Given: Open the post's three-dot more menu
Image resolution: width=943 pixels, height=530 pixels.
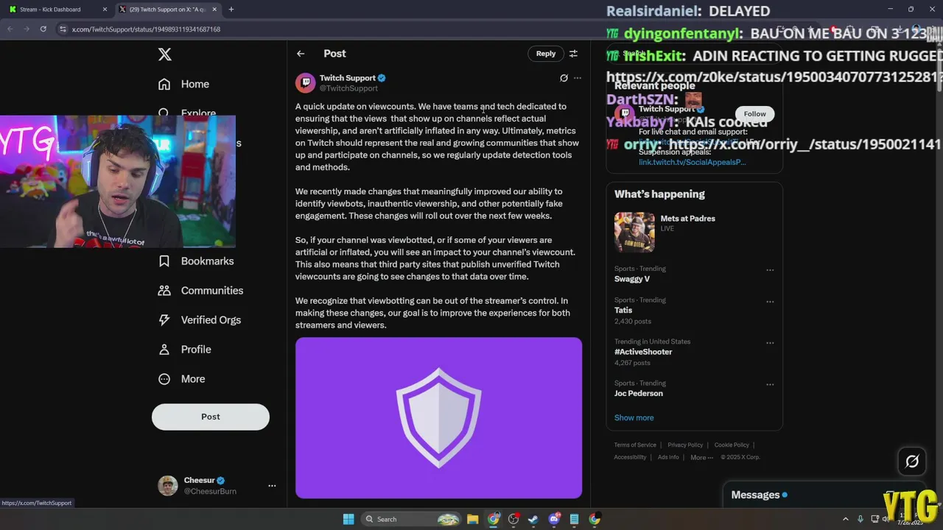Looking at the screenshot, I should (x=578, y=78).
